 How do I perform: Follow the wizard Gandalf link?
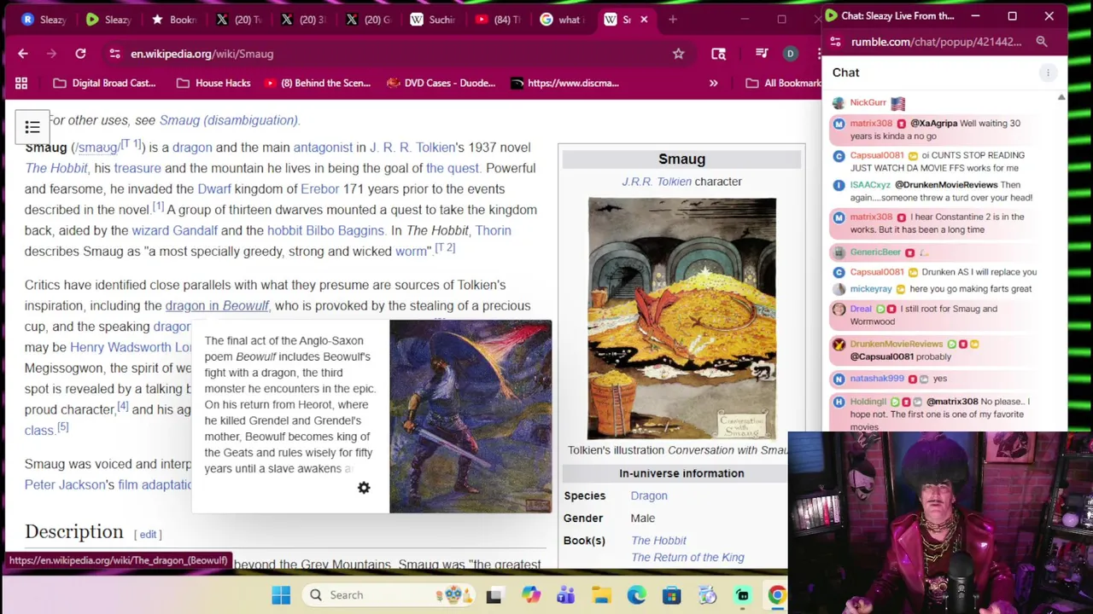click(x=174, y=230)
